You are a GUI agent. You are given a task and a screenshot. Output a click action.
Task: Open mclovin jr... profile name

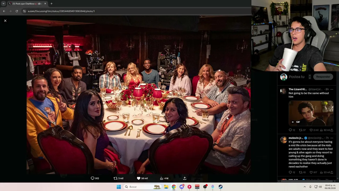point(296,138)
